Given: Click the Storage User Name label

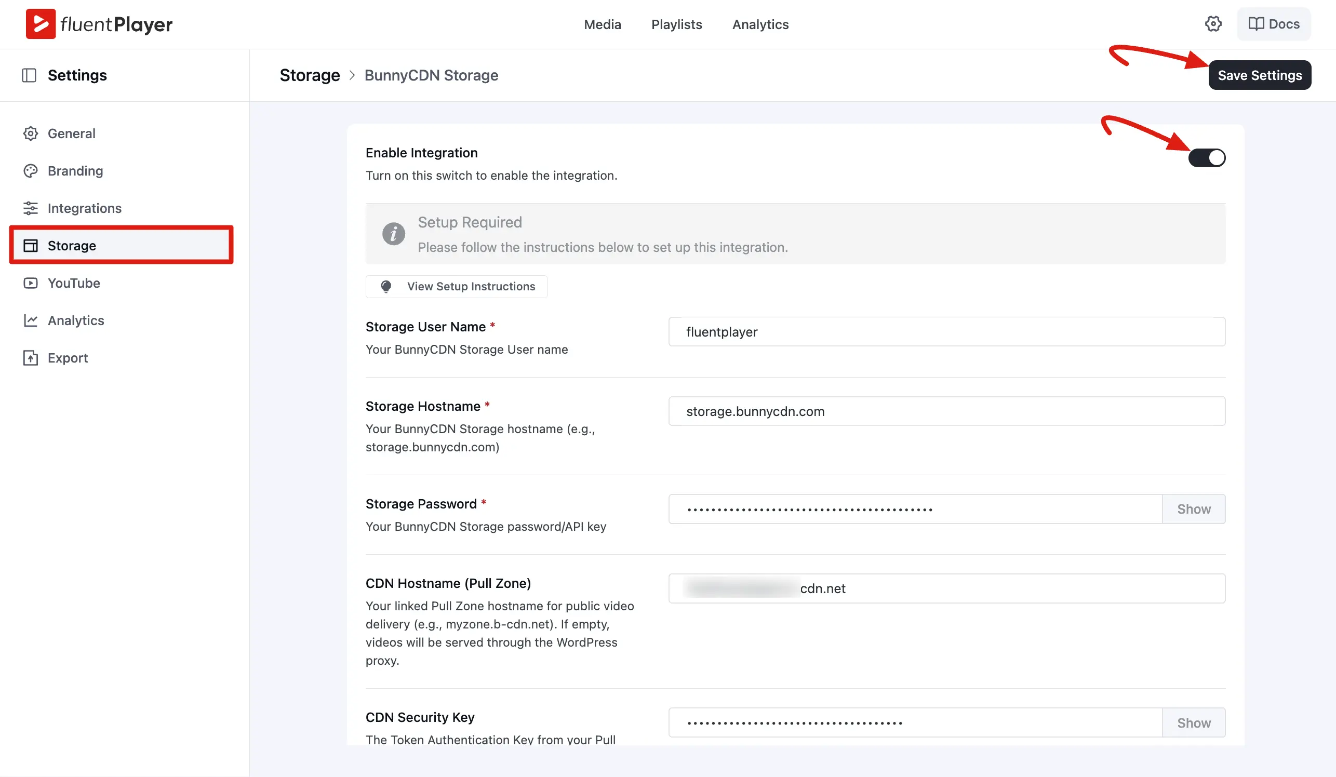Looking at the screenshot, I should [425, 327].
